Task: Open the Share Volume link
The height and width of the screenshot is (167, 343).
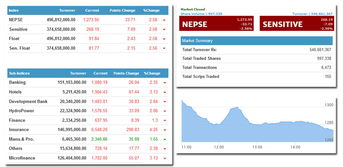Action: click(192, 14)
